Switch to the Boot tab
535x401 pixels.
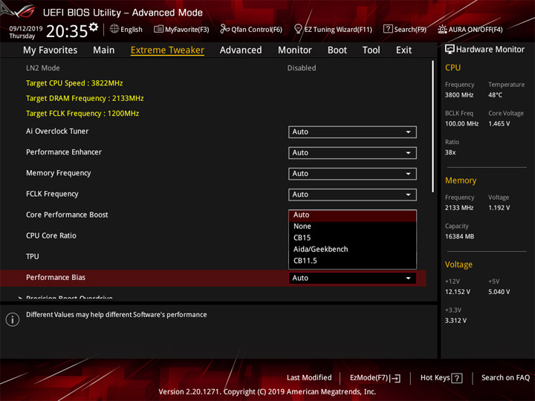click(x=337, y=50)
